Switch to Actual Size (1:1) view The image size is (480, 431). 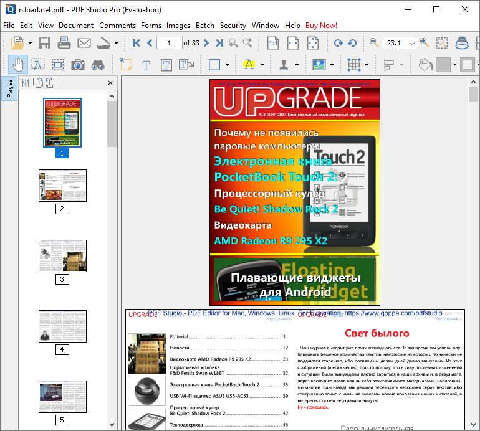point(273,43)
